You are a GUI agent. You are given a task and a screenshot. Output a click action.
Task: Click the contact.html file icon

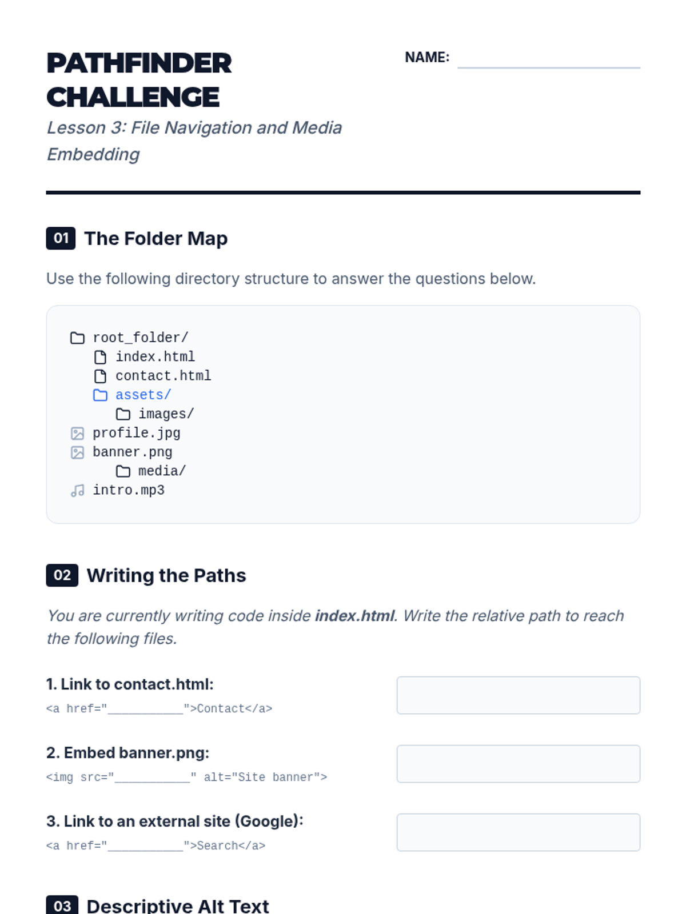[x=100, y=376]
